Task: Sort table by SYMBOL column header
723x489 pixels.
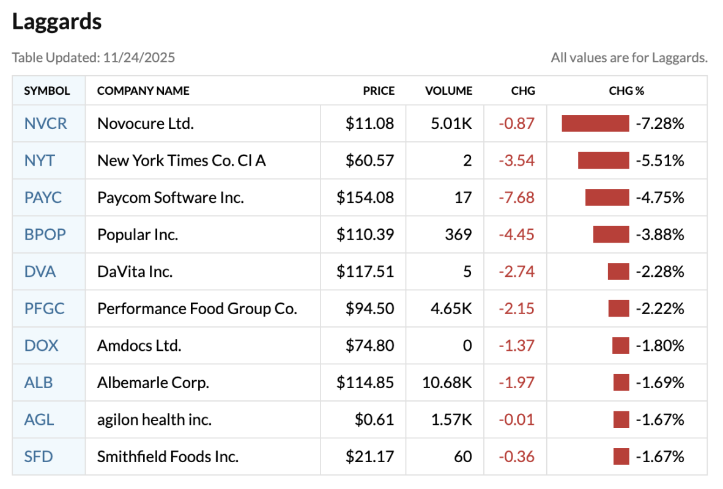Action: (x=47, y=91)
